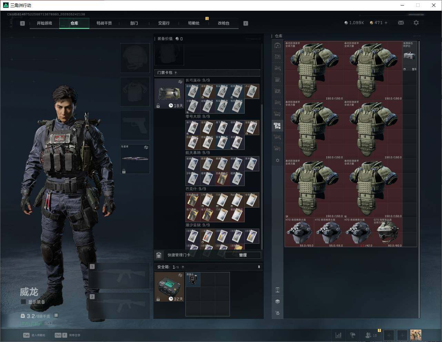
Task: Select the active highlighted storage box icon
Action: point(278,125)
